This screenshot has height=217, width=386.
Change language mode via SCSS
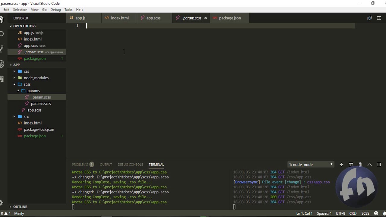[x=365, y=213]
